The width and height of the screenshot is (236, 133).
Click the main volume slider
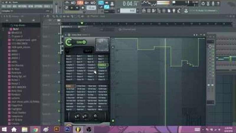pyautogui.click(x=56, y=7)
